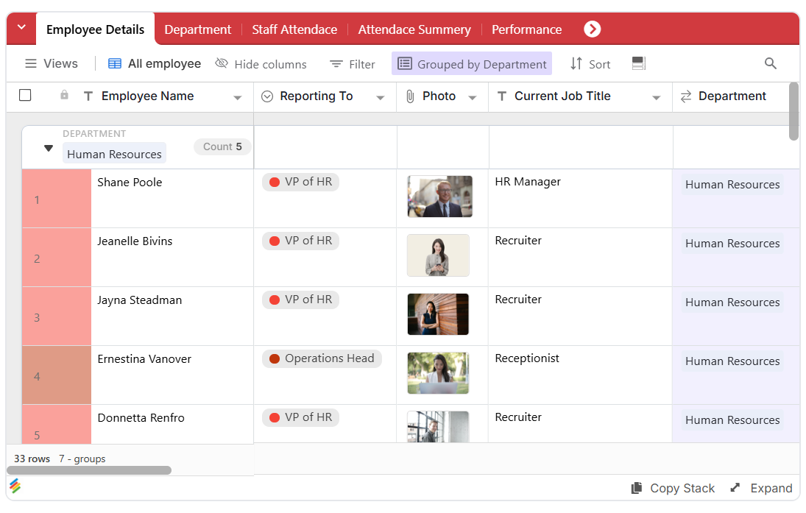Select the All employee view
Viewport: 806px width, 513px height.
155,64
